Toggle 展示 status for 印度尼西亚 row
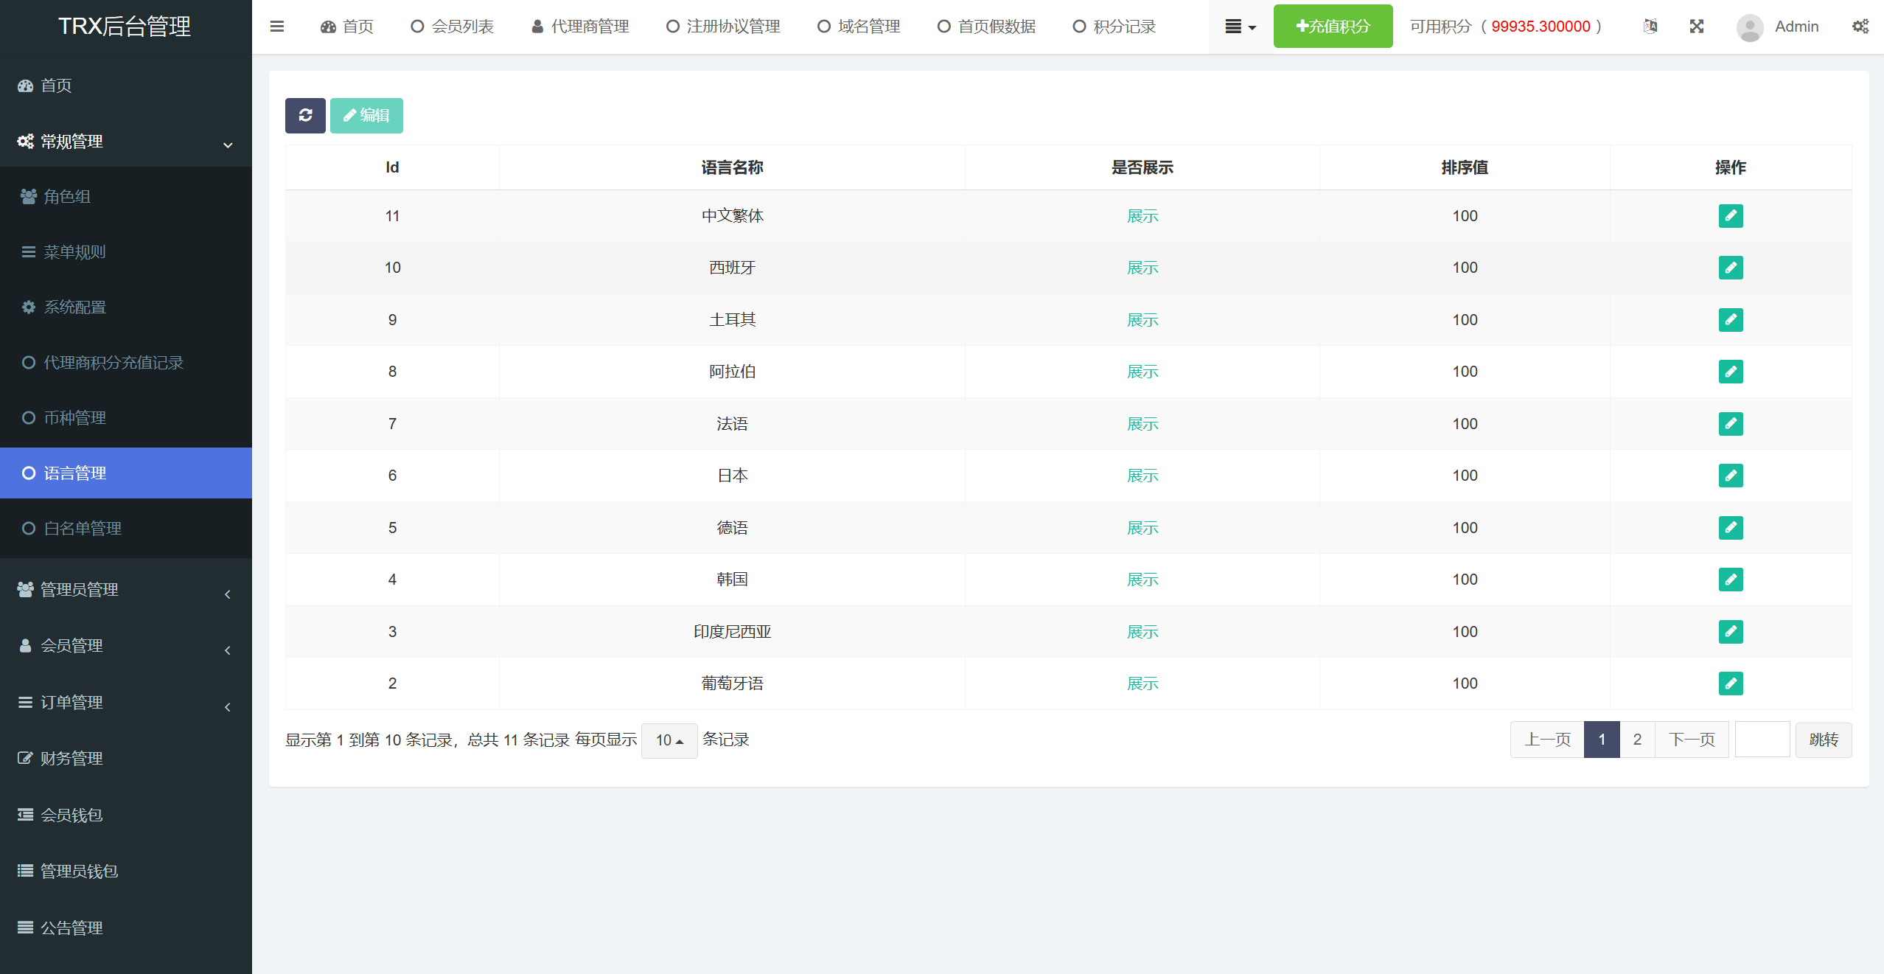Image resolution: width=1884 pixels, height=974 pixels. 1142,631
